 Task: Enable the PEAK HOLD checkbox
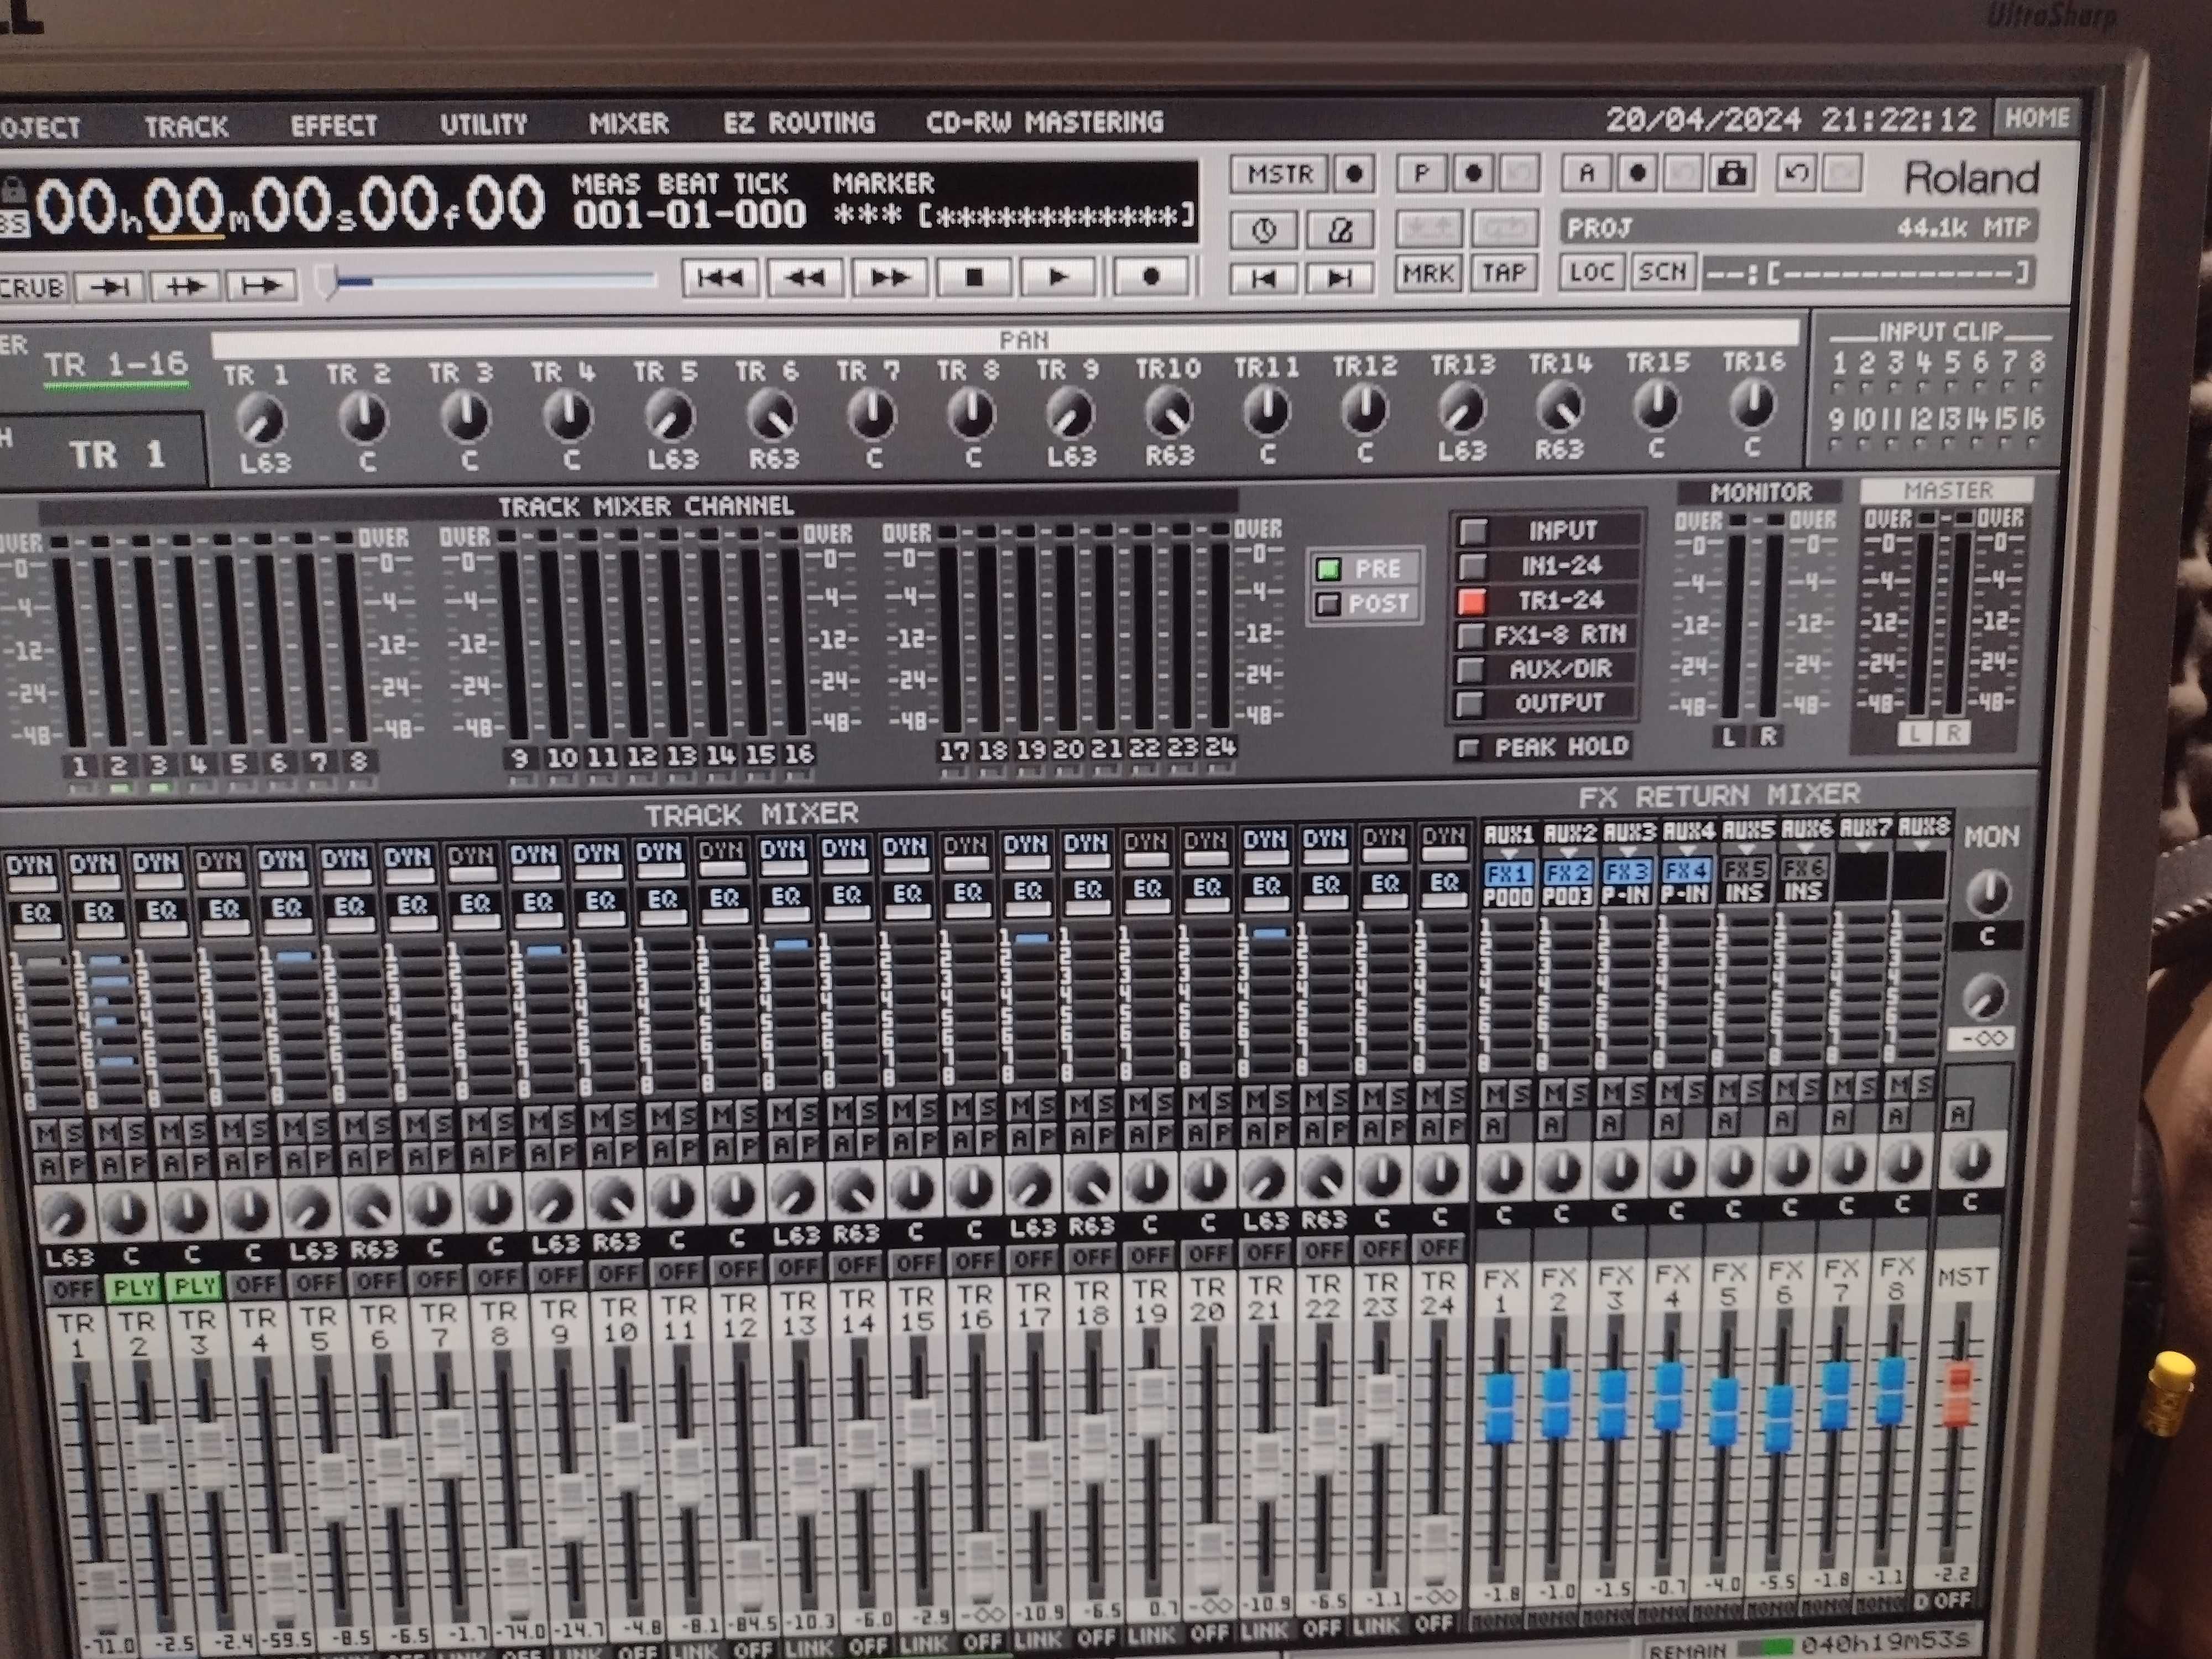(1469, 748)
